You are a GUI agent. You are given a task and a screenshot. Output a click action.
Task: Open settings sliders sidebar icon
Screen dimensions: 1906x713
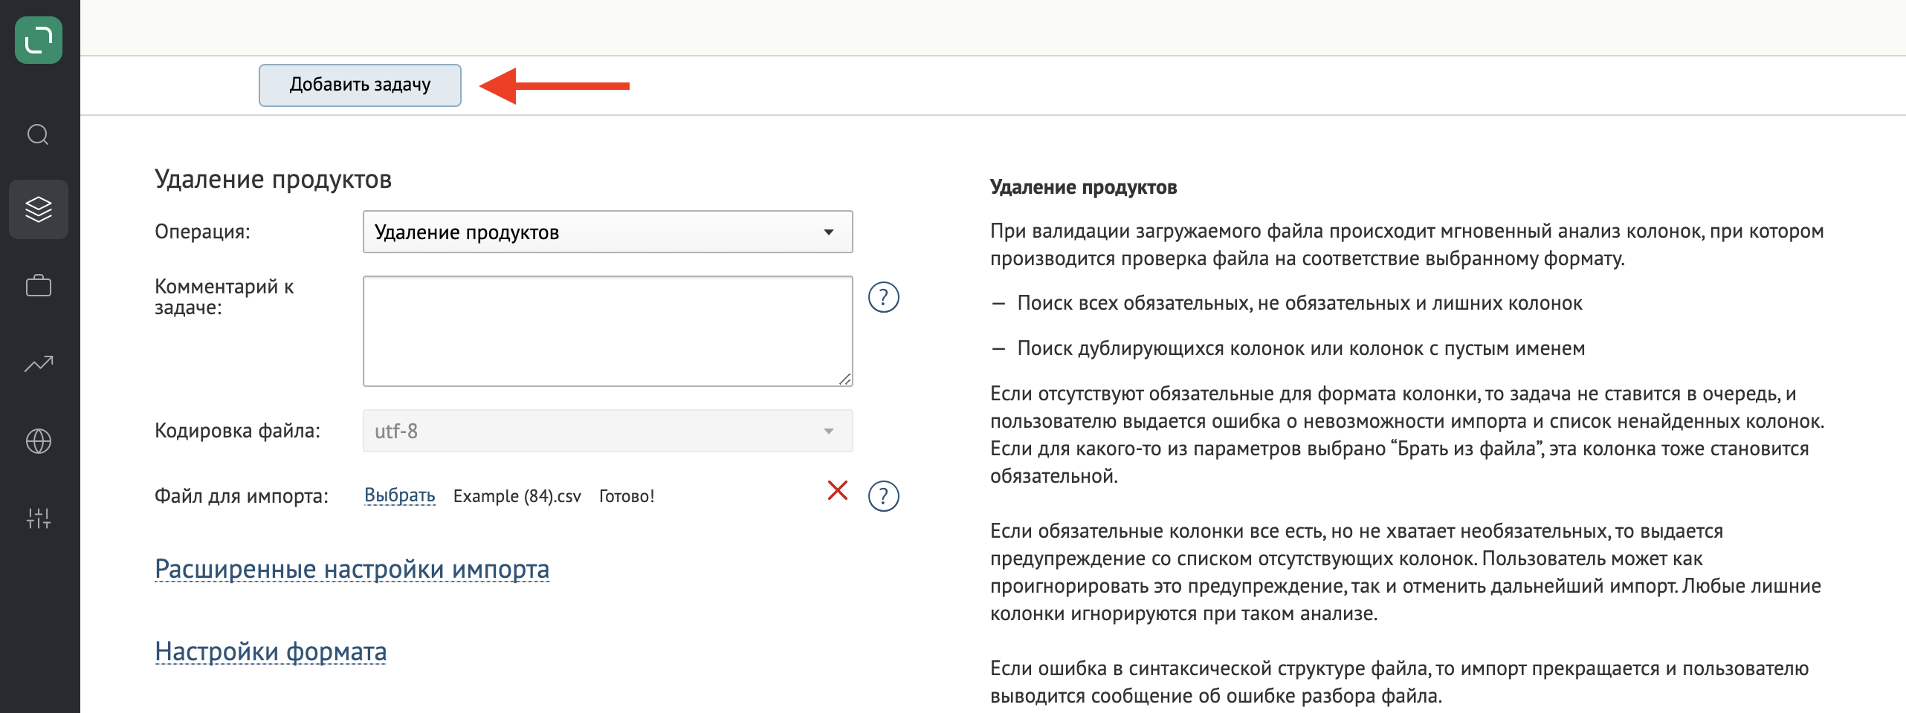pos(39,518)
